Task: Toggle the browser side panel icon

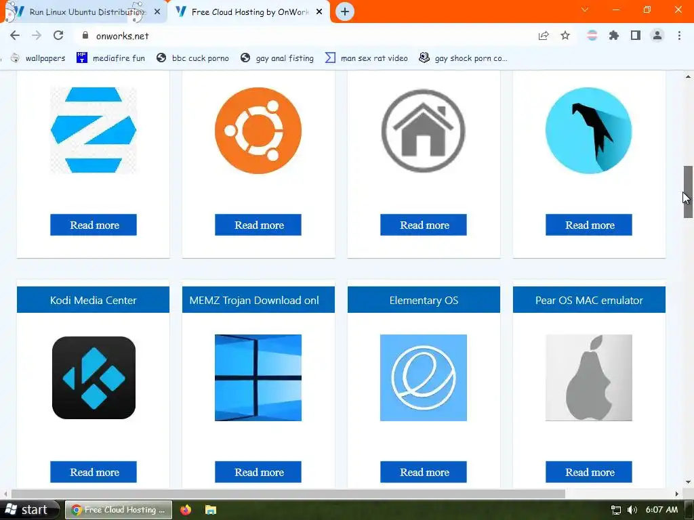Action: coord(636,36)
